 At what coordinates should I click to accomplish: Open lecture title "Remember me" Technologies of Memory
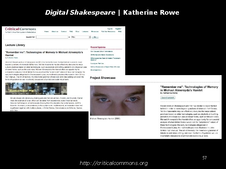pos(44,54)
